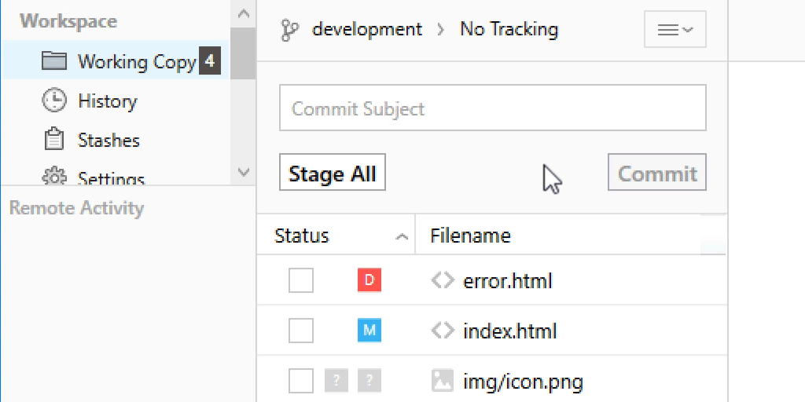Click the Settings gear icon
The height and width of the screenshot is (402, 805).
[54, 177]
